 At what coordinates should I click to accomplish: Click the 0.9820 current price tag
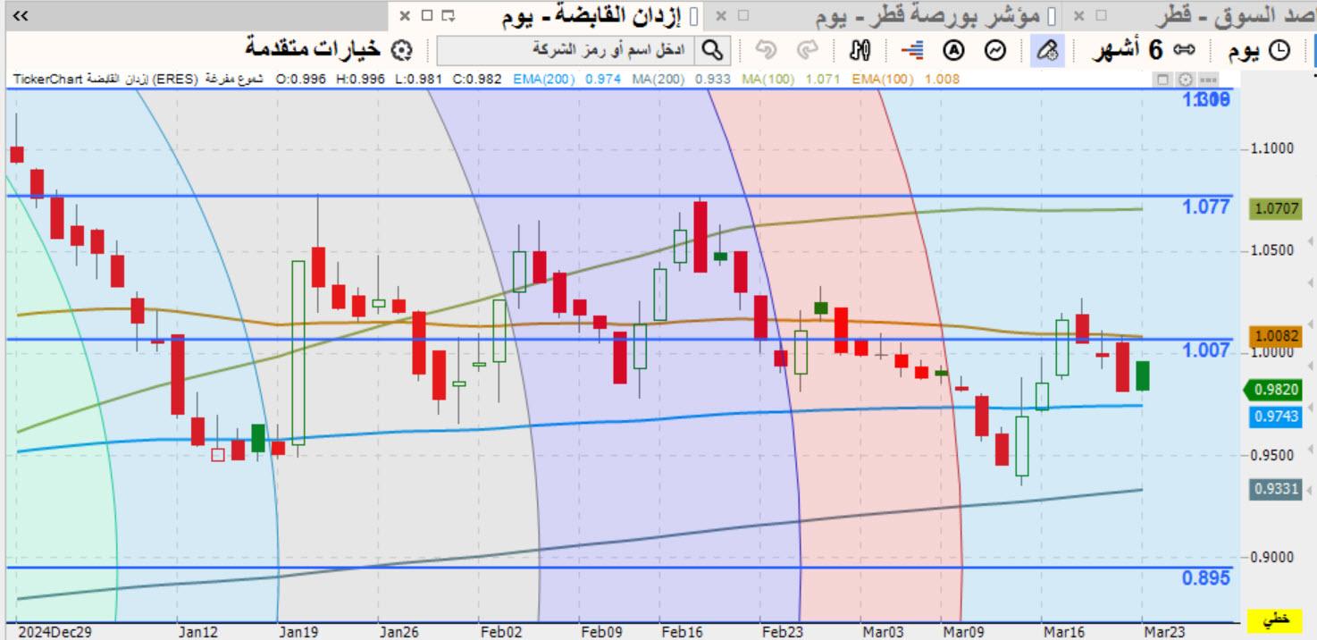pos(1273,390)
